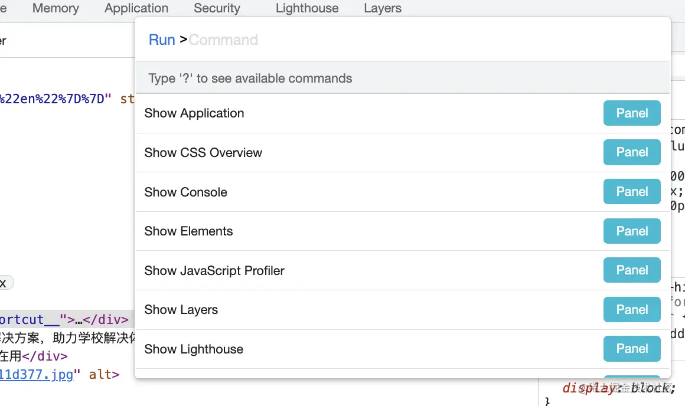Click Panel badge beside Show JavaScript Profiler
The height and width of the screenshot is (406, 685).
[631, 270]
